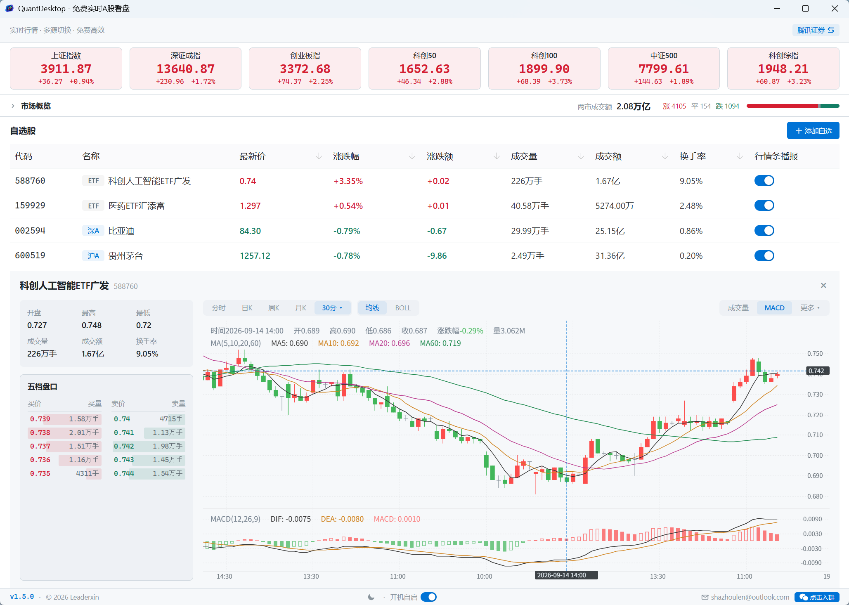Sort watchlist by 换手率 arrow icon
This screenshot has width=849, height=605.
pos(740,156)
